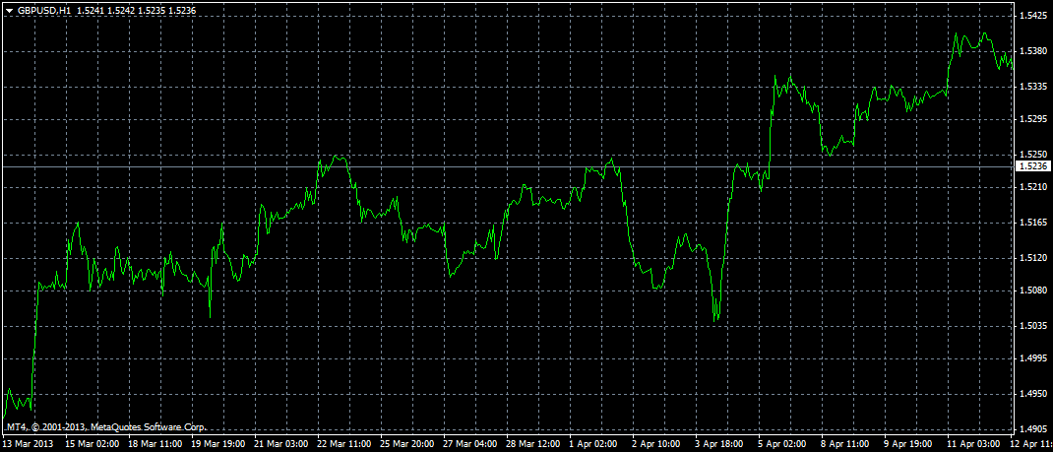Click the 1.5165 price axis label
Image resolution: width=1053 pixels, height=452 pixels.
click(1032, 224)
